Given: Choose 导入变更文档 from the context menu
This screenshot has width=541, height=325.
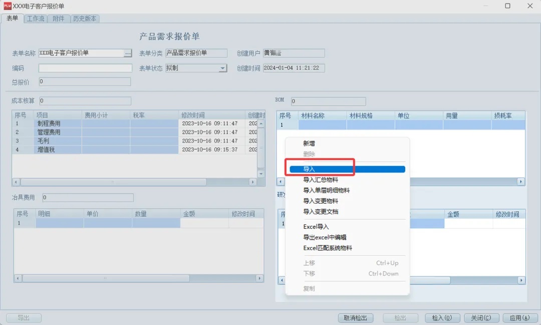Looking at the screenshot, I should pos(348,212).
